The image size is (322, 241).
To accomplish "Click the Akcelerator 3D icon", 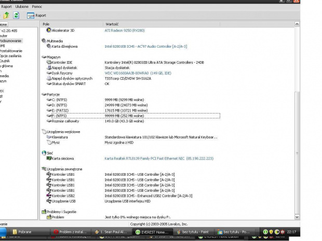I will (x=49, y=30).
